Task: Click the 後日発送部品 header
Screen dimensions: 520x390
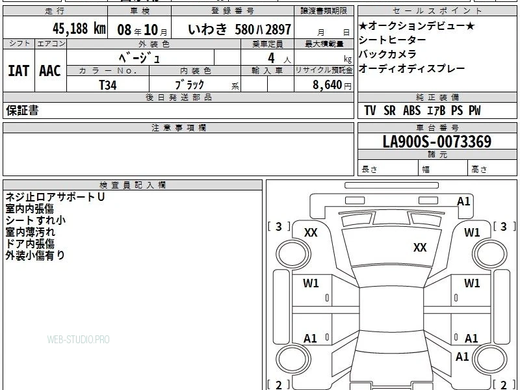Action: click(178, 97)
